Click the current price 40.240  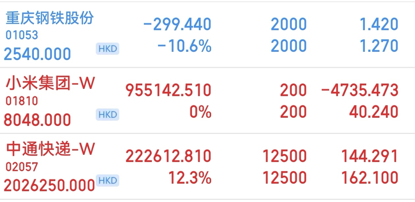(x=374, y=112)
